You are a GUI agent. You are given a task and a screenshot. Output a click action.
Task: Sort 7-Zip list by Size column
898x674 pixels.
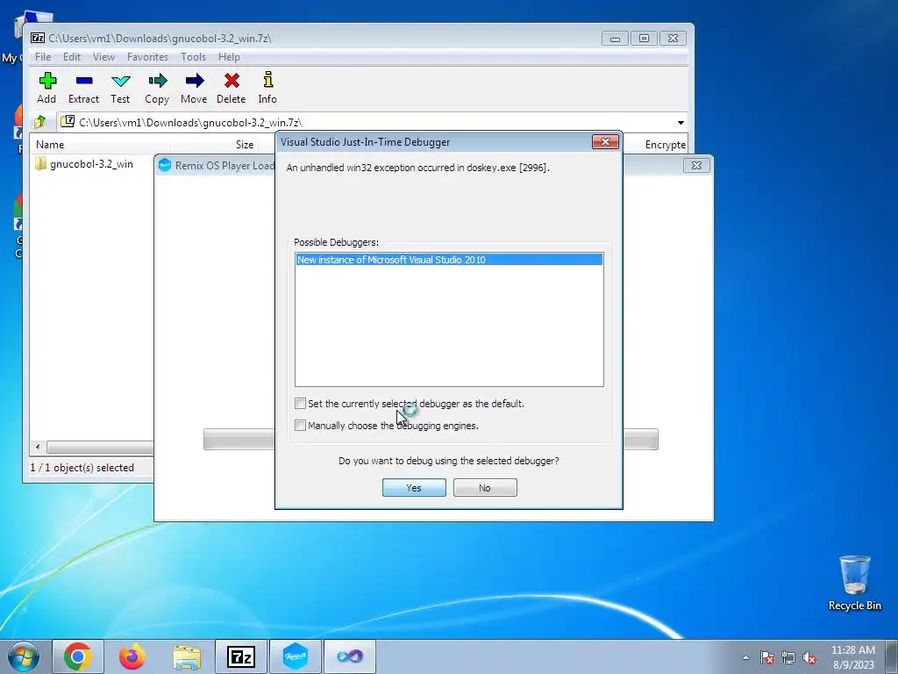(x=214, y=145)
